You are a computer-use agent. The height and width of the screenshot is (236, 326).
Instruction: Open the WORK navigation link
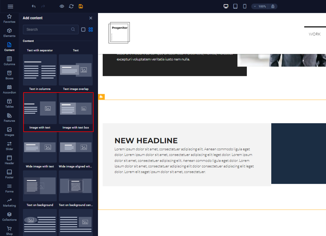(315, 34)
